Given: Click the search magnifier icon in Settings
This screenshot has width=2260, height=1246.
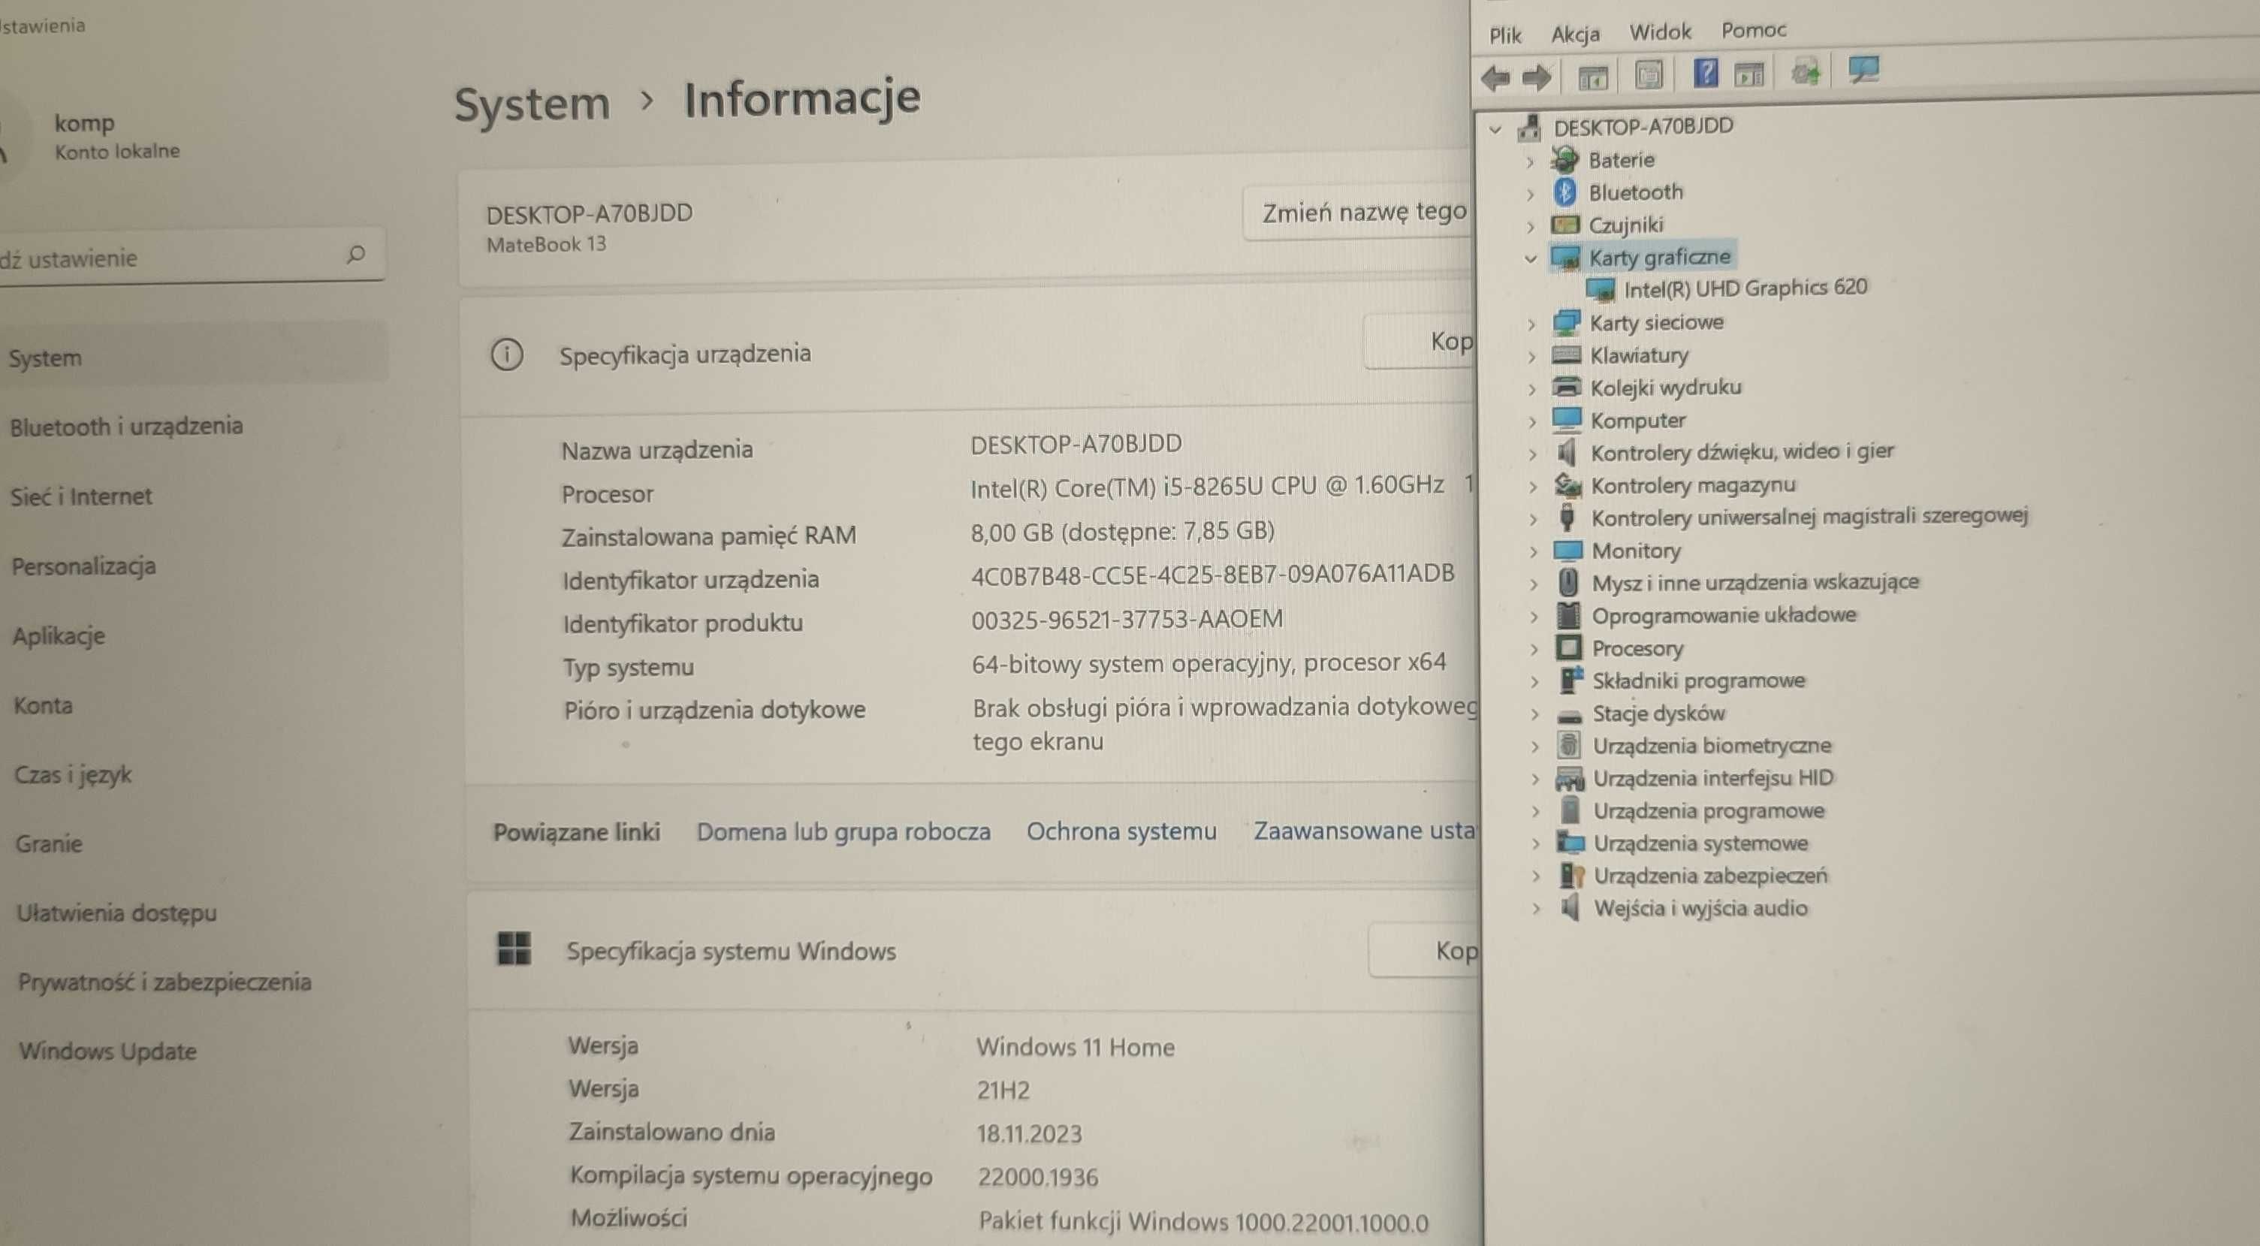Looking at the screenshot, I should point(355,255).
